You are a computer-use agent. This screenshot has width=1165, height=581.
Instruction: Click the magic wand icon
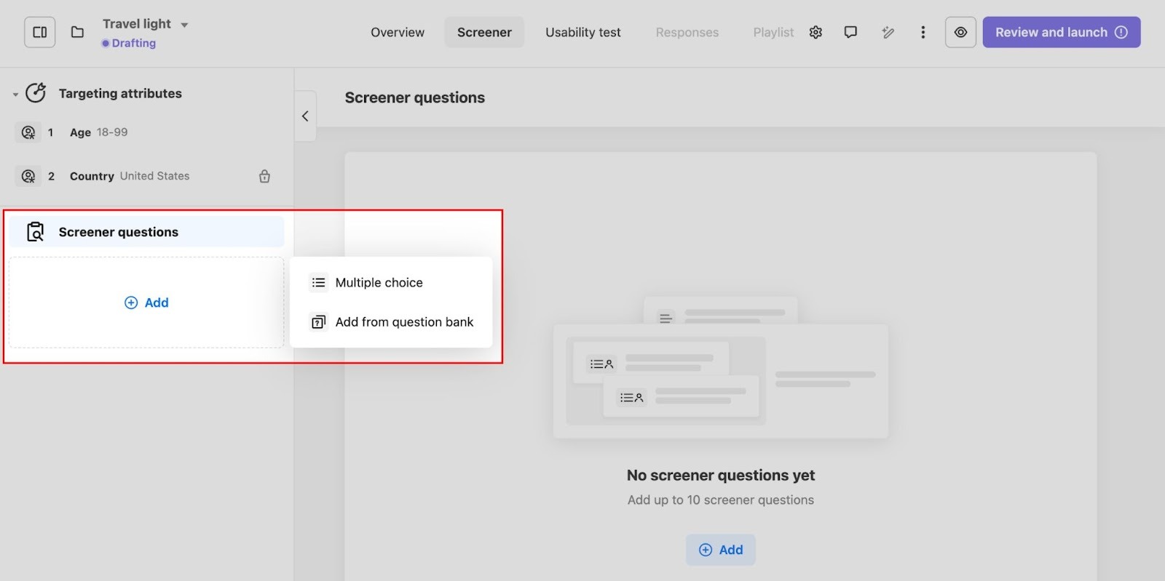coord(888,32)
